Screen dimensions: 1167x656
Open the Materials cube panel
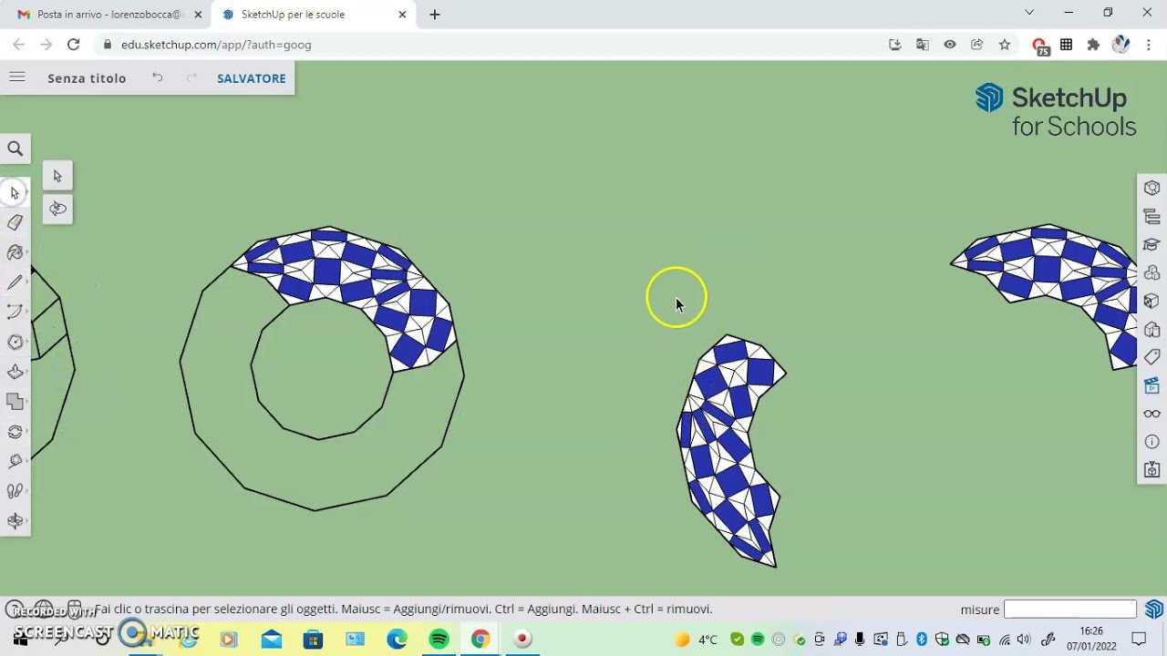[x=1152, y=301]
